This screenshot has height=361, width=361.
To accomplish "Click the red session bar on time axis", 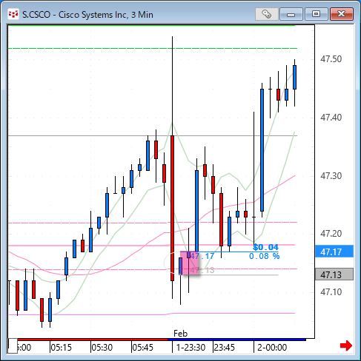I will click(x=93, y=340).
